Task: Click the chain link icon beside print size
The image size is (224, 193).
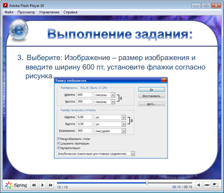Action: pos(132,121)
